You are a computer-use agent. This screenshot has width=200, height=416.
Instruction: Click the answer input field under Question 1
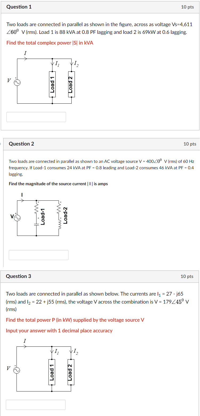pos(36,117)
